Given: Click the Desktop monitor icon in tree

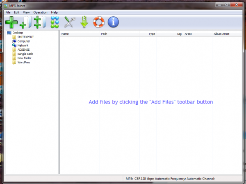Looking at the screenshot, I should click(9, 33).
